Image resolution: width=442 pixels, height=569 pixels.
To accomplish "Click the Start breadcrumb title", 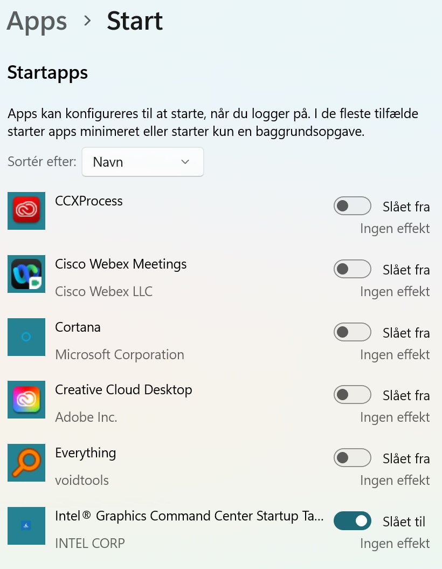I will tap(135, 22).
